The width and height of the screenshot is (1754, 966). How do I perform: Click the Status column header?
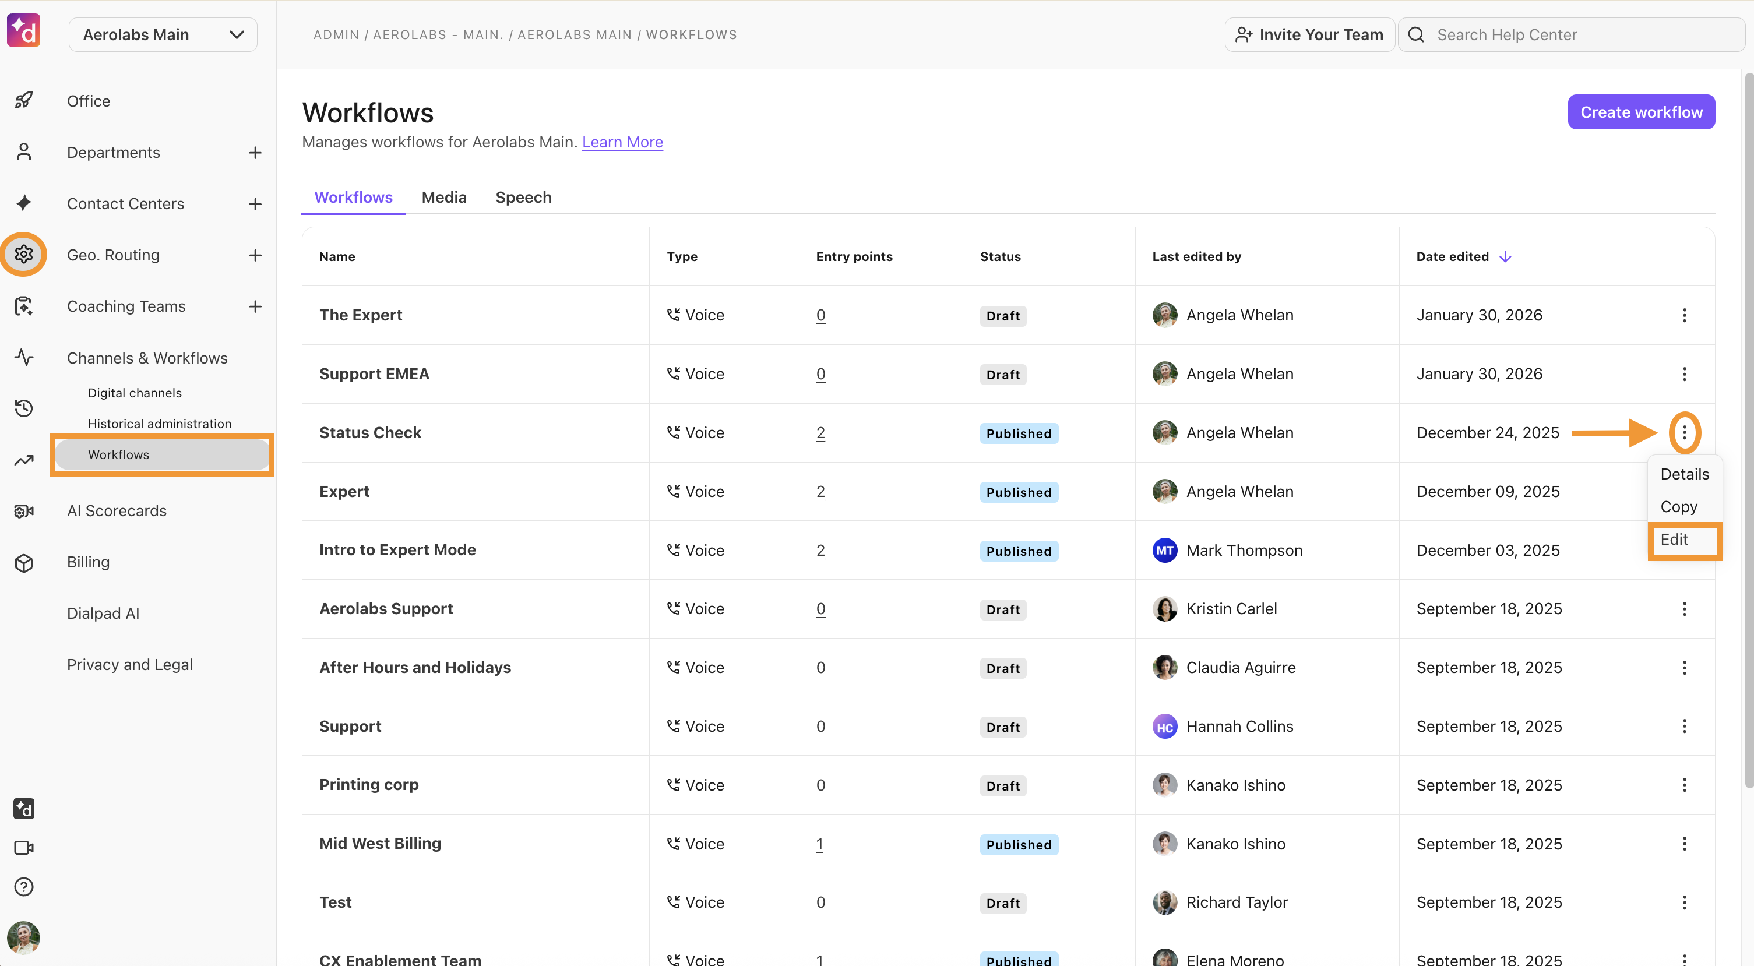(1000, 256)
